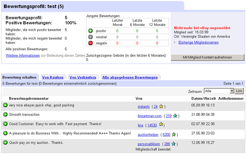Open member profile link fineartman-com
This screenshot has height=154, width=246.
pyautogui.click(x=149, y=116)
